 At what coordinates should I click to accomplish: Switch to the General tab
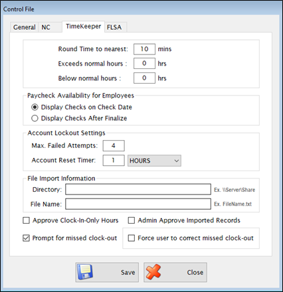tap(24, 27)
